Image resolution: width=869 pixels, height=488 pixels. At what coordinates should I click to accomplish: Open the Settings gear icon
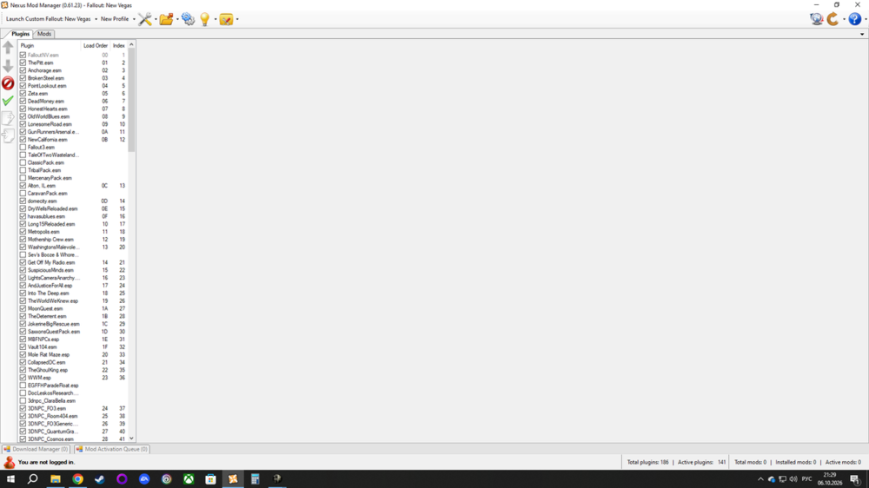[x=188, y=19]
